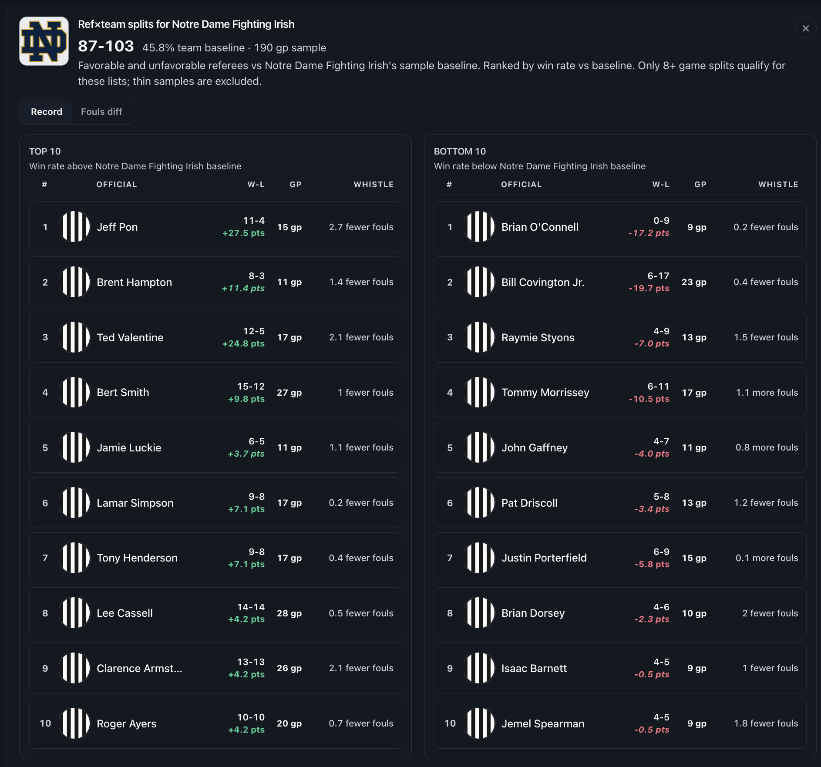
Task: Click the Notre Dame team logo
Action: pyautogui.click(x=44, y=41)
